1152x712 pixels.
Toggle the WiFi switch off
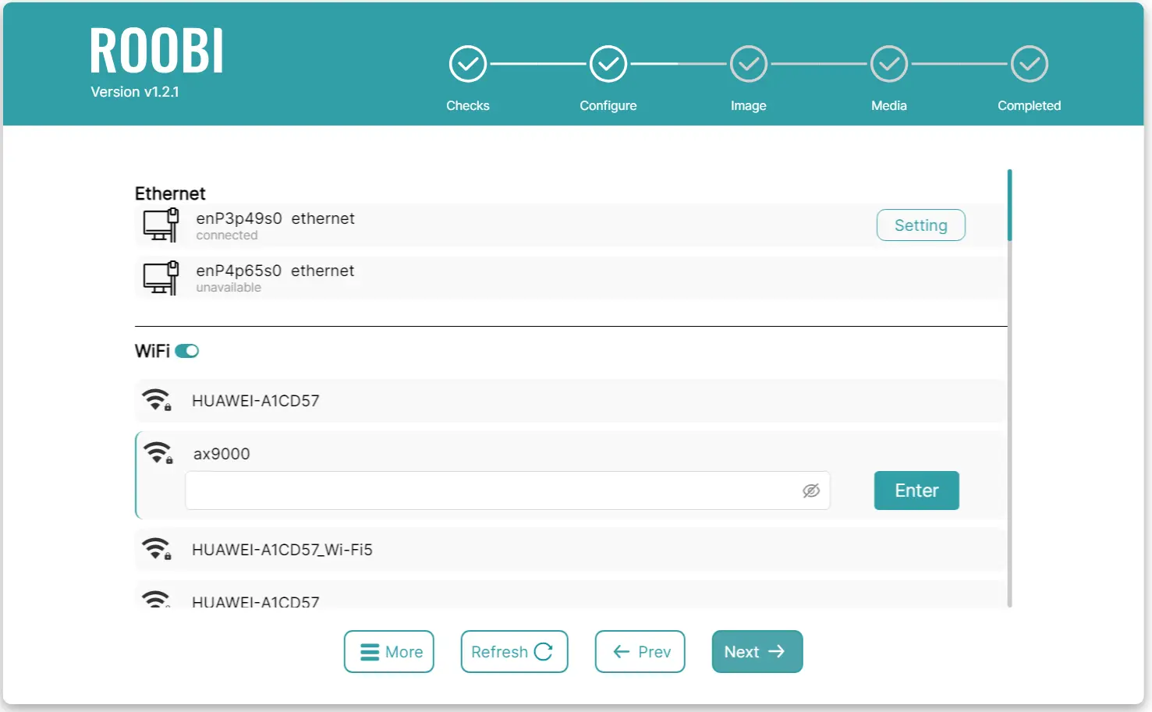click(187, 351)
